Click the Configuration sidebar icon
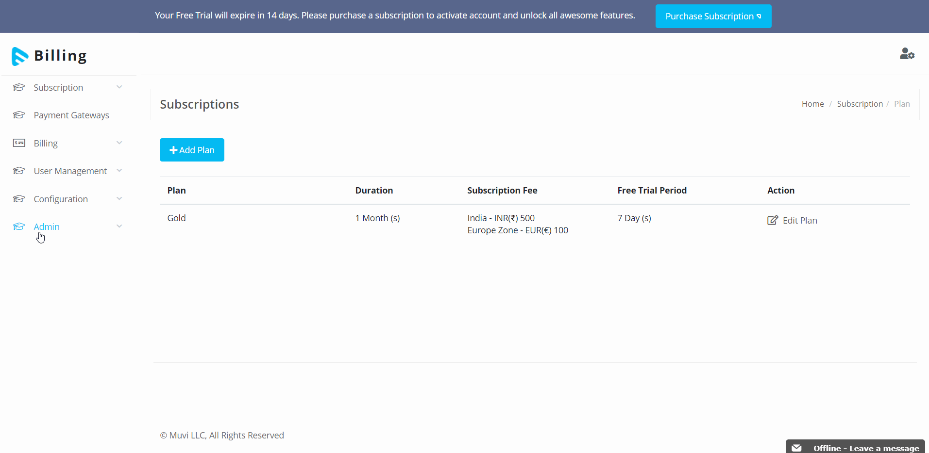The image size is (929, 453). click(19, 199)
